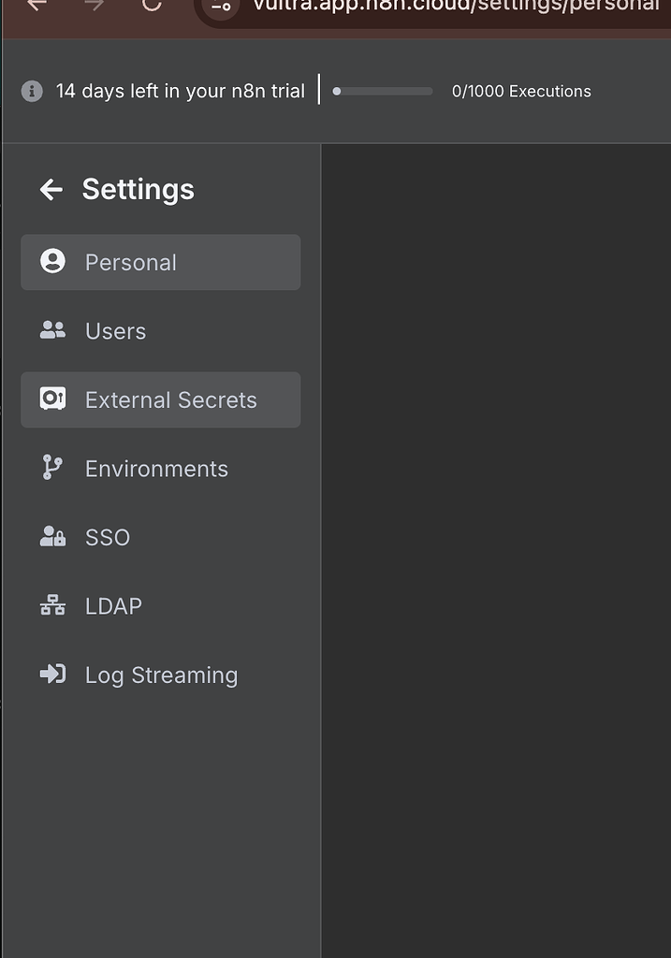Click the back arrow next to Settings
This screenshot has width=671, height=958.
(x=51, y=189)
